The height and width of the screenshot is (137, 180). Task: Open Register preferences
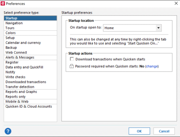[x=30, y=62]
